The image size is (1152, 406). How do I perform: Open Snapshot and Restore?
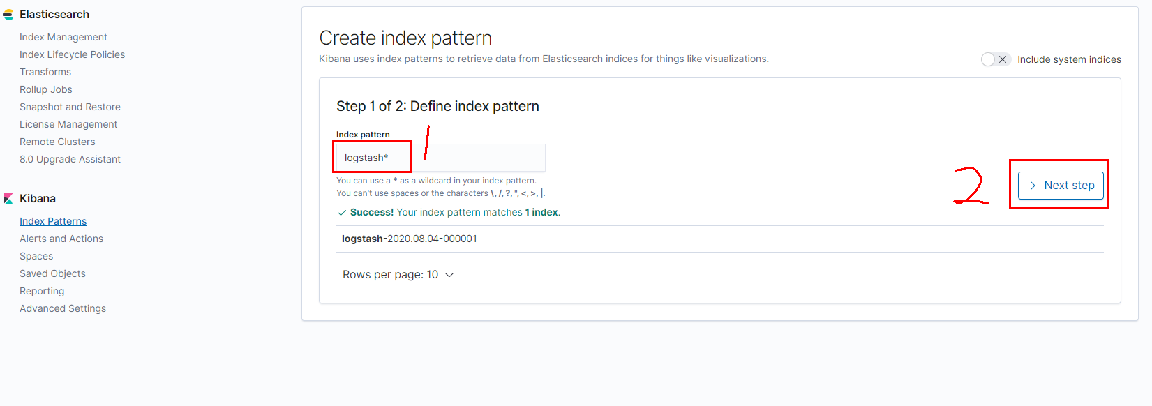tap(70, 107)
